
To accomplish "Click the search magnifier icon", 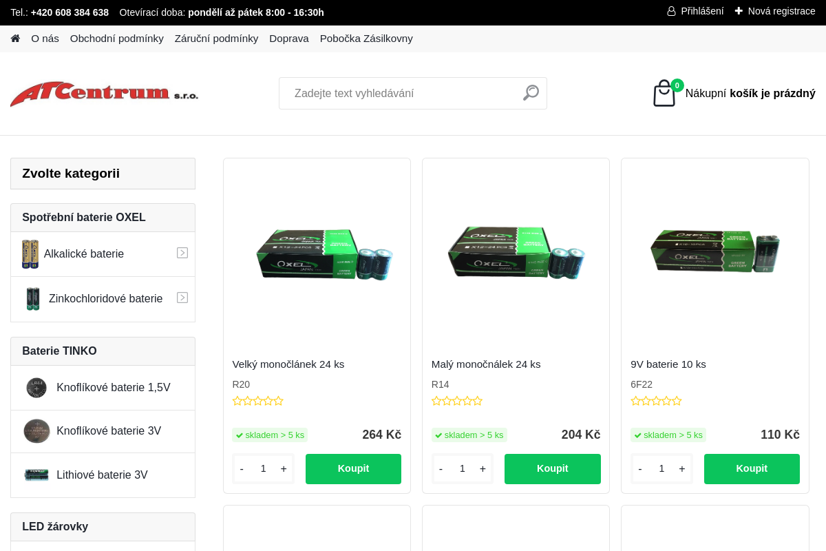I will click(x=531, y=93).
